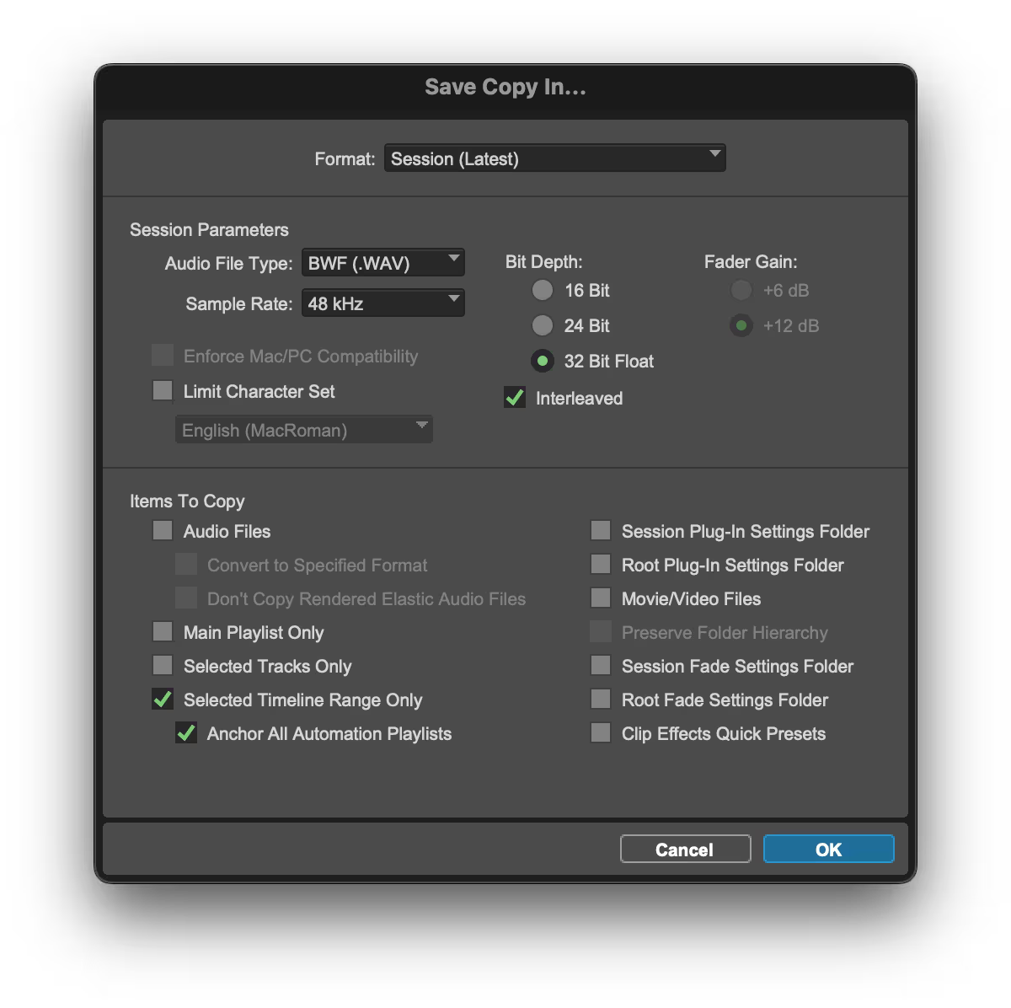Enable Selected Tracks Only checkbox

point(163,665)
